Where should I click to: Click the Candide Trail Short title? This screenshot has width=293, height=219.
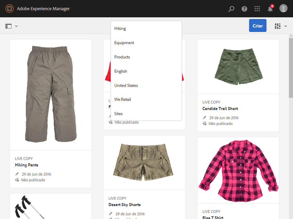pos(220,109)
